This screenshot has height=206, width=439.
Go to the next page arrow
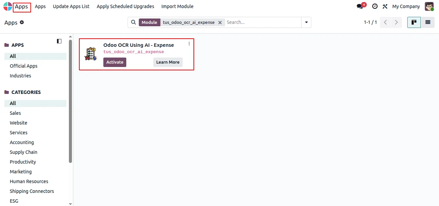[x=396, y=22]
